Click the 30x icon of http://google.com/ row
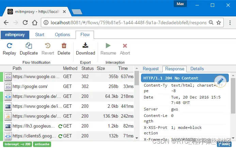 (8, 87)
